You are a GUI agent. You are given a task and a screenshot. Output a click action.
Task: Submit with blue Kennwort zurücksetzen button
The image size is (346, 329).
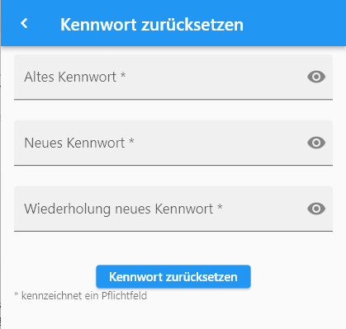(173, 276)
